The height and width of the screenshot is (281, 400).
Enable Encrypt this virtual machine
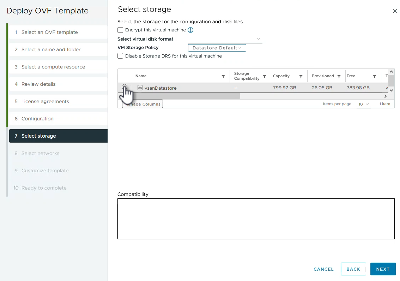pos(121,30)
